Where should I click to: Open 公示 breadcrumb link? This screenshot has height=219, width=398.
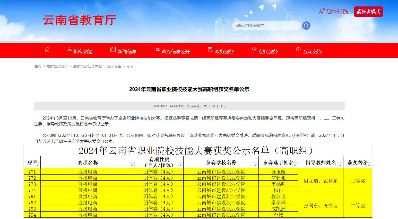pos(130,66)
